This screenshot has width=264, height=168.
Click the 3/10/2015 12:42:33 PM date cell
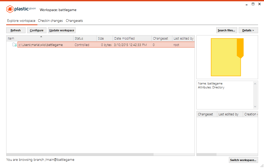click(130, 45)
